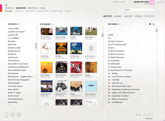Open the SOCIAL tab

click(x=43, y=8)
